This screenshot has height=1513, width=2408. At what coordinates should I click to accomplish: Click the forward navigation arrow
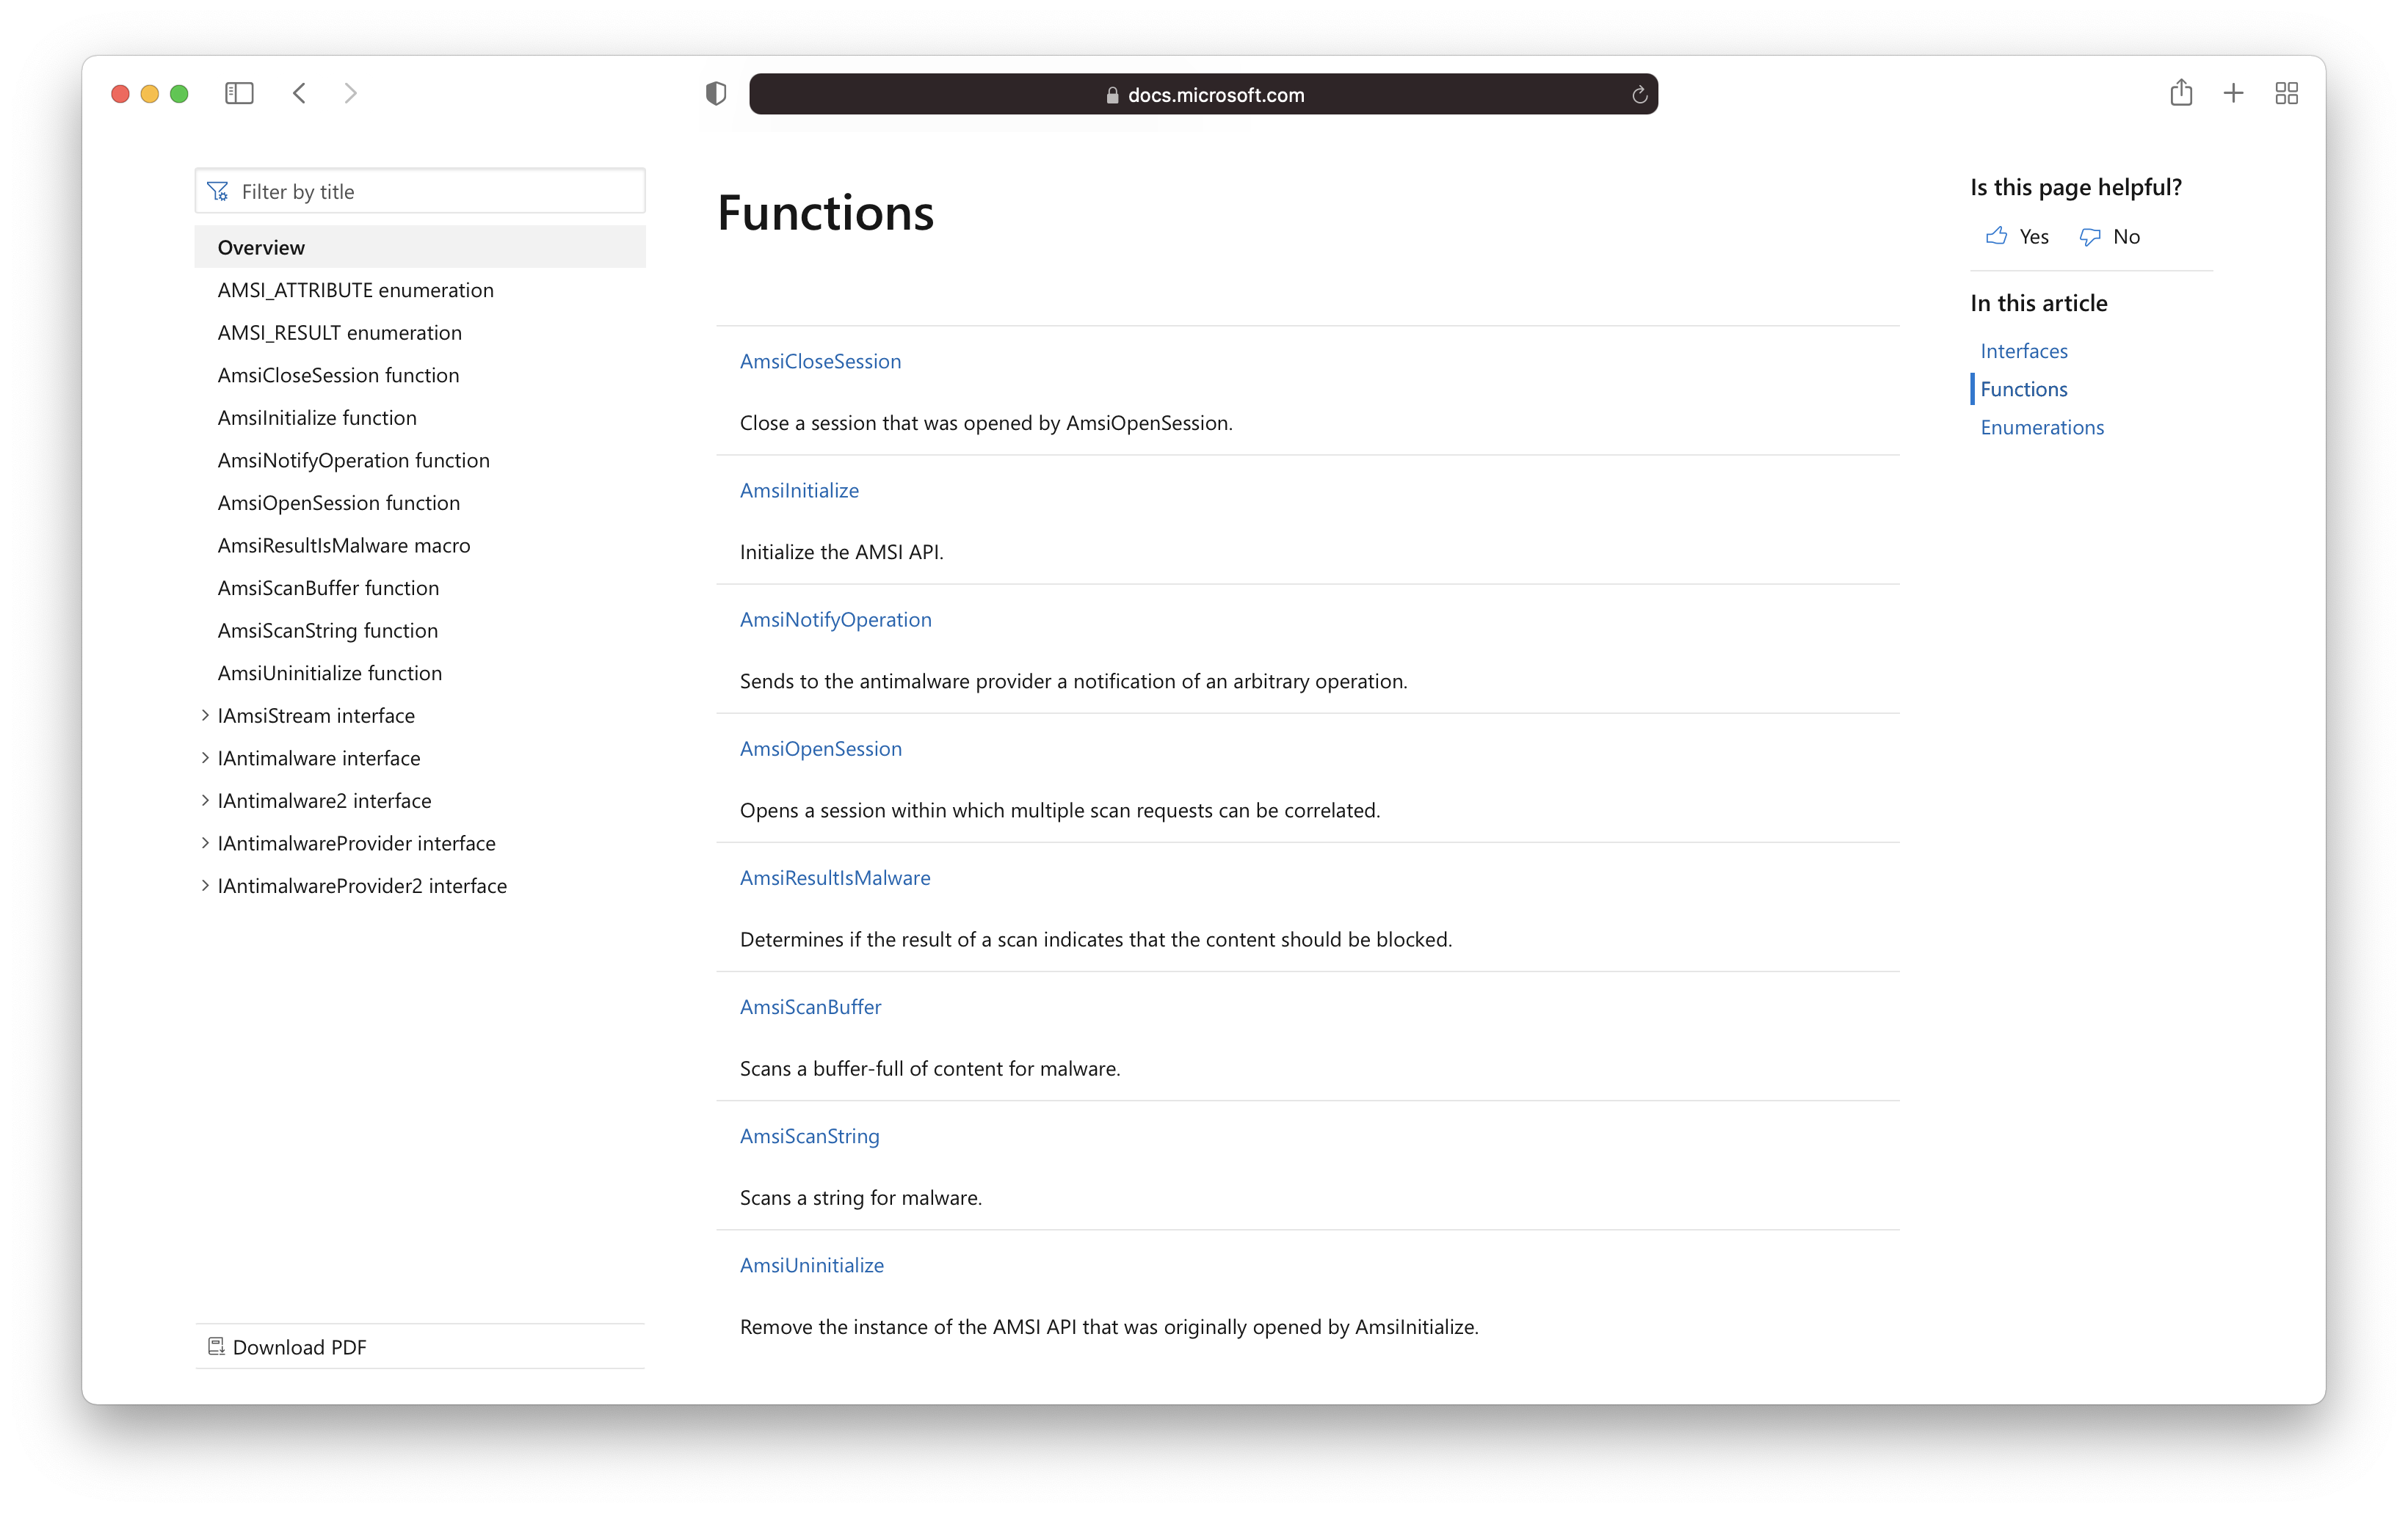(x=351, y=93)
